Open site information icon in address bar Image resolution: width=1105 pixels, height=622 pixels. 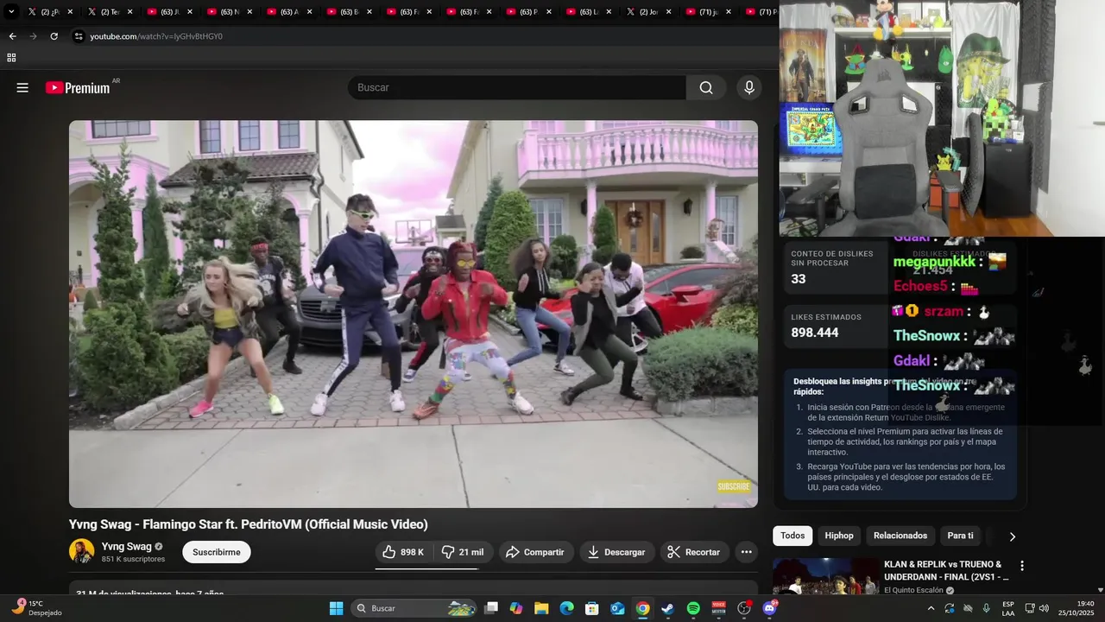79,36
